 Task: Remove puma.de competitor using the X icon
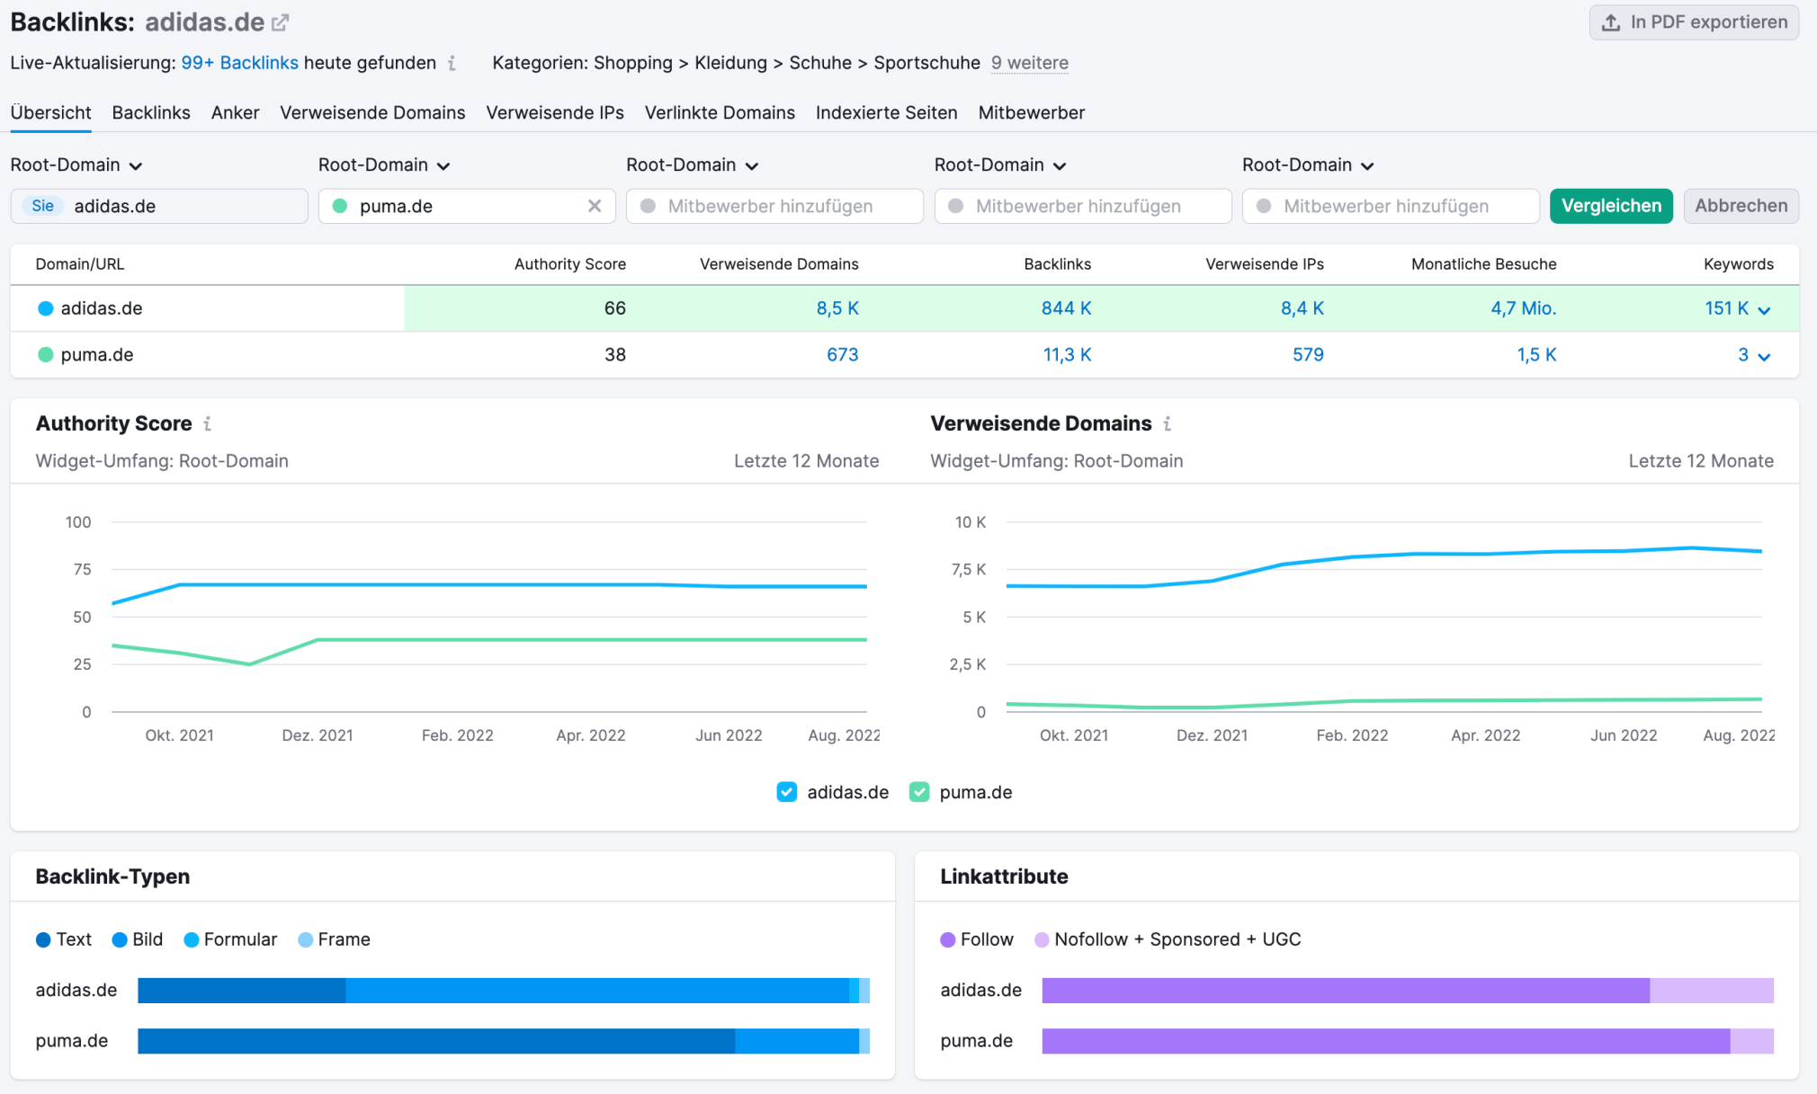[x=595, y=206]
